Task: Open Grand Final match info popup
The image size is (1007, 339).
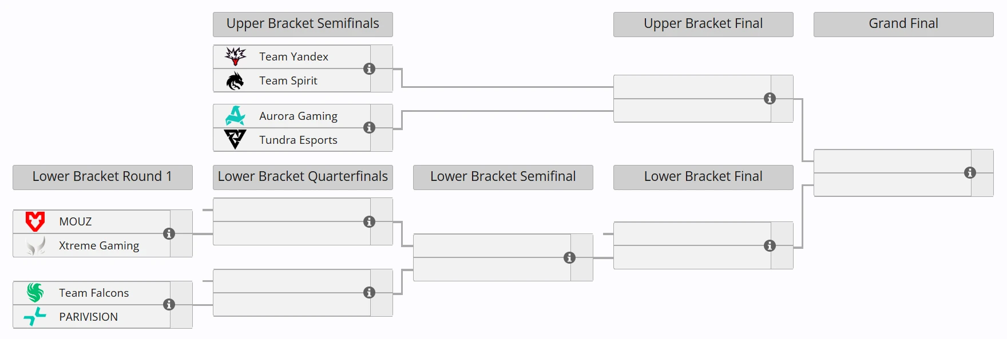Action: click(970, 173)
